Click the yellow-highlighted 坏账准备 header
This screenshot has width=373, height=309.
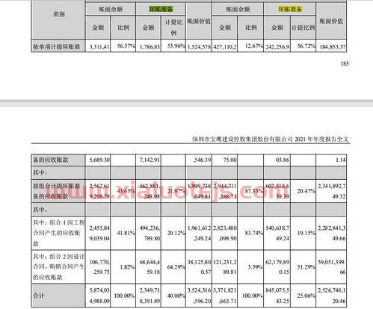290,9
